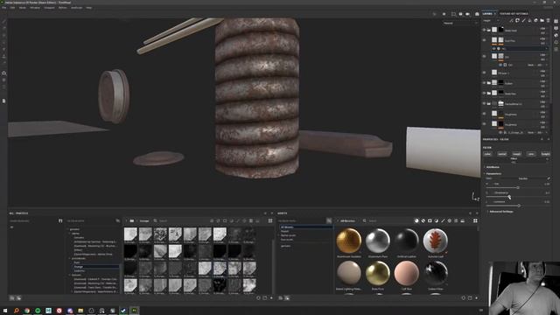This screenshot has width=560, height=315.
Task: Open Spotify from the taskbar
Action: 38,311
